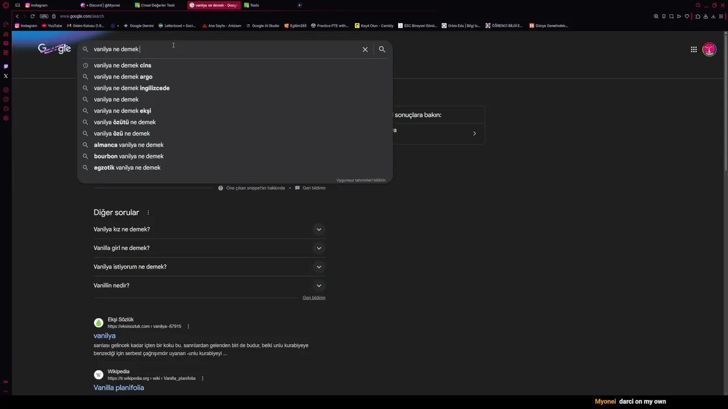
Task: Select the 'vanilya ne demek - Google' tab
Action: click(213, 5)
